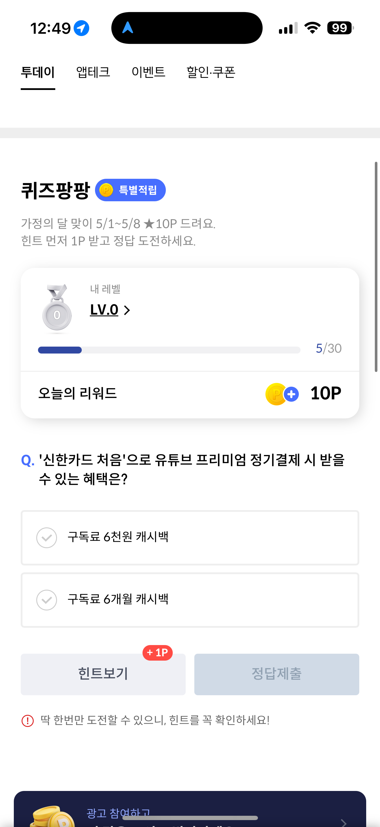This screenshot has width=380, height=827.
Task: Switch to the 이벤트 tab
Action: [x=148, y=72]
